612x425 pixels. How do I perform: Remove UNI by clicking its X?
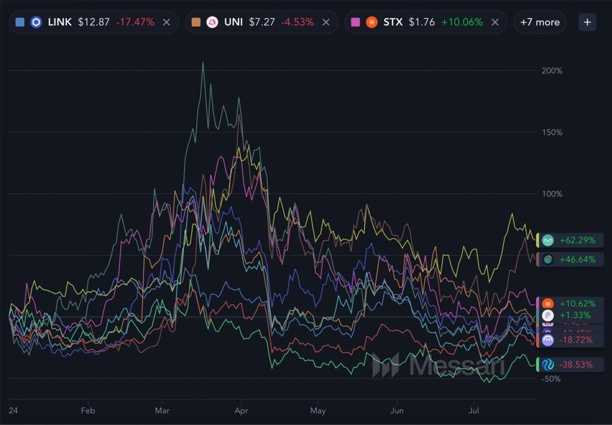(326, 22)
